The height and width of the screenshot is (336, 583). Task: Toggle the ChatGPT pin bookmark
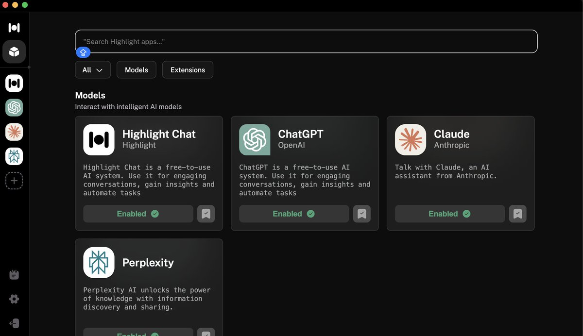(x=362, y=214)
